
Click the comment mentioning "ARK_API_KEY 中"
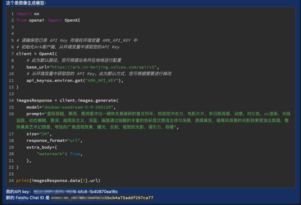[x=77, y=40]
